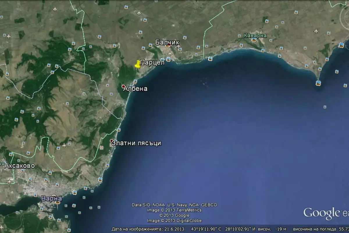Click the Каварна town label
The image size is (349, 233).
(x=255, y=35)
